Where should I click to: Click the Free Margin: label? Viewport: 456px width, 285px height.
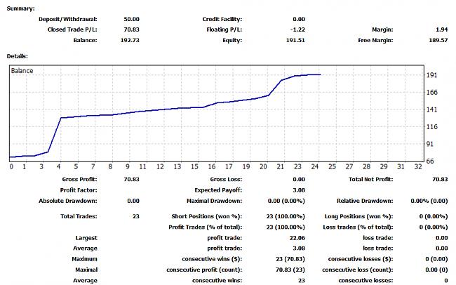click(375, 40)
